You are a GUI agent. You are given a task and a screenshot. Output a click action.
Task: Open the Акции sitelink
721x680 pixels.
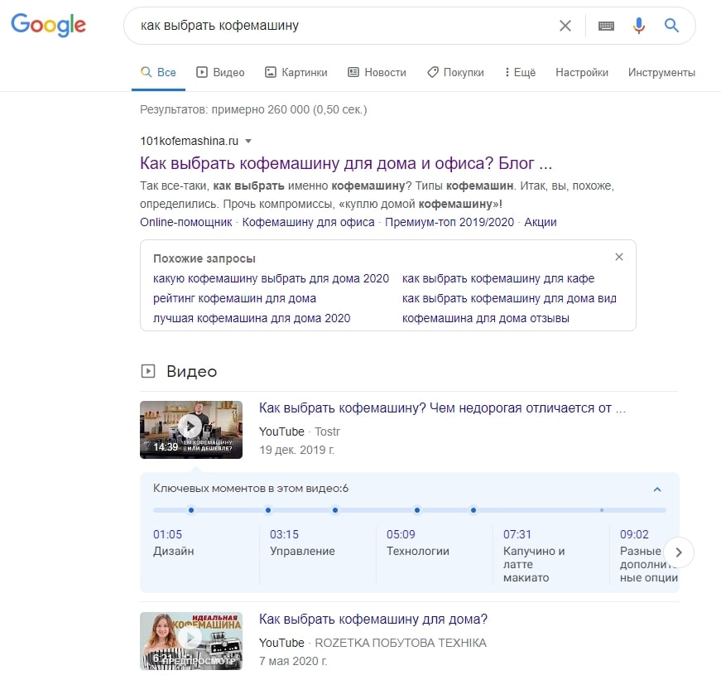pos(541,222)
